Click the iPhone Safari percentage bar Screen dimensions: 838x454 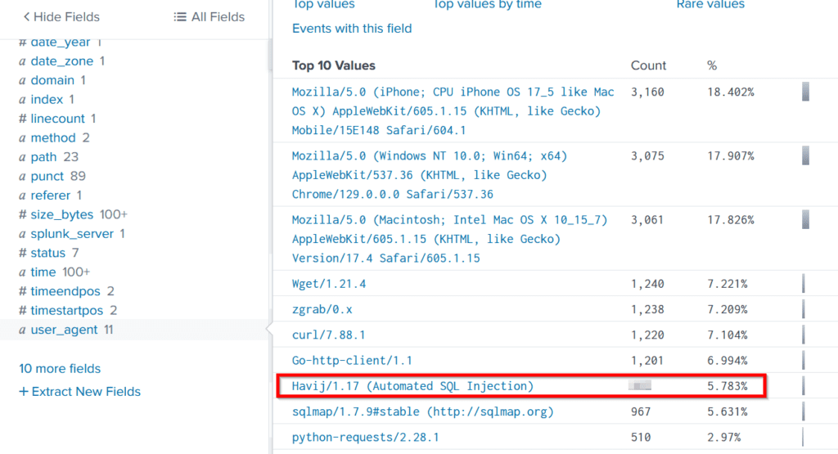(x=805, y=92)
